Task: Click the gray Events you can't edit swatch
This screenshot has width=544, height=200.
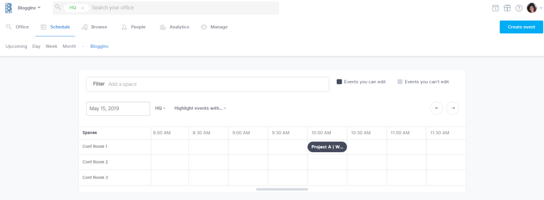Action: tap(400, 82)
